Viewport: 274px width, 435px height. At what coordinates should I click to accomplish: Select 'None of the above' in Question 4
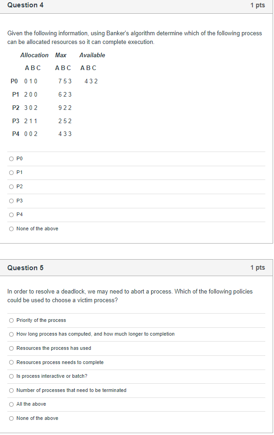tap(11, 228)
